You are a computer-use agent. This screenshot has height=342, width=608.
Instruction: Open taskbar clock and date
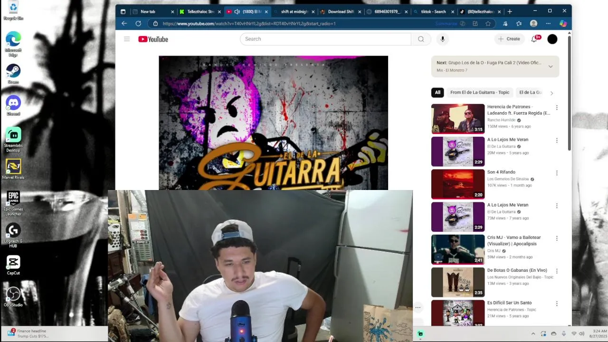[x=599, y=333]
